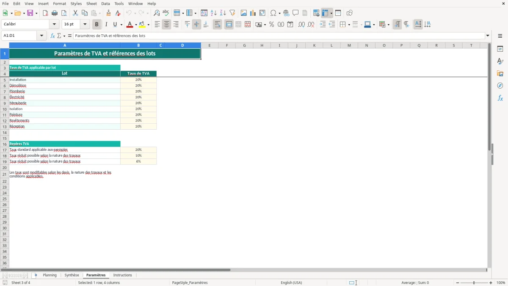Image resolution: width=508 pixels, height=286 pixels.
Task: Toggle Bold formatting
Action: [x=97, y=25]
